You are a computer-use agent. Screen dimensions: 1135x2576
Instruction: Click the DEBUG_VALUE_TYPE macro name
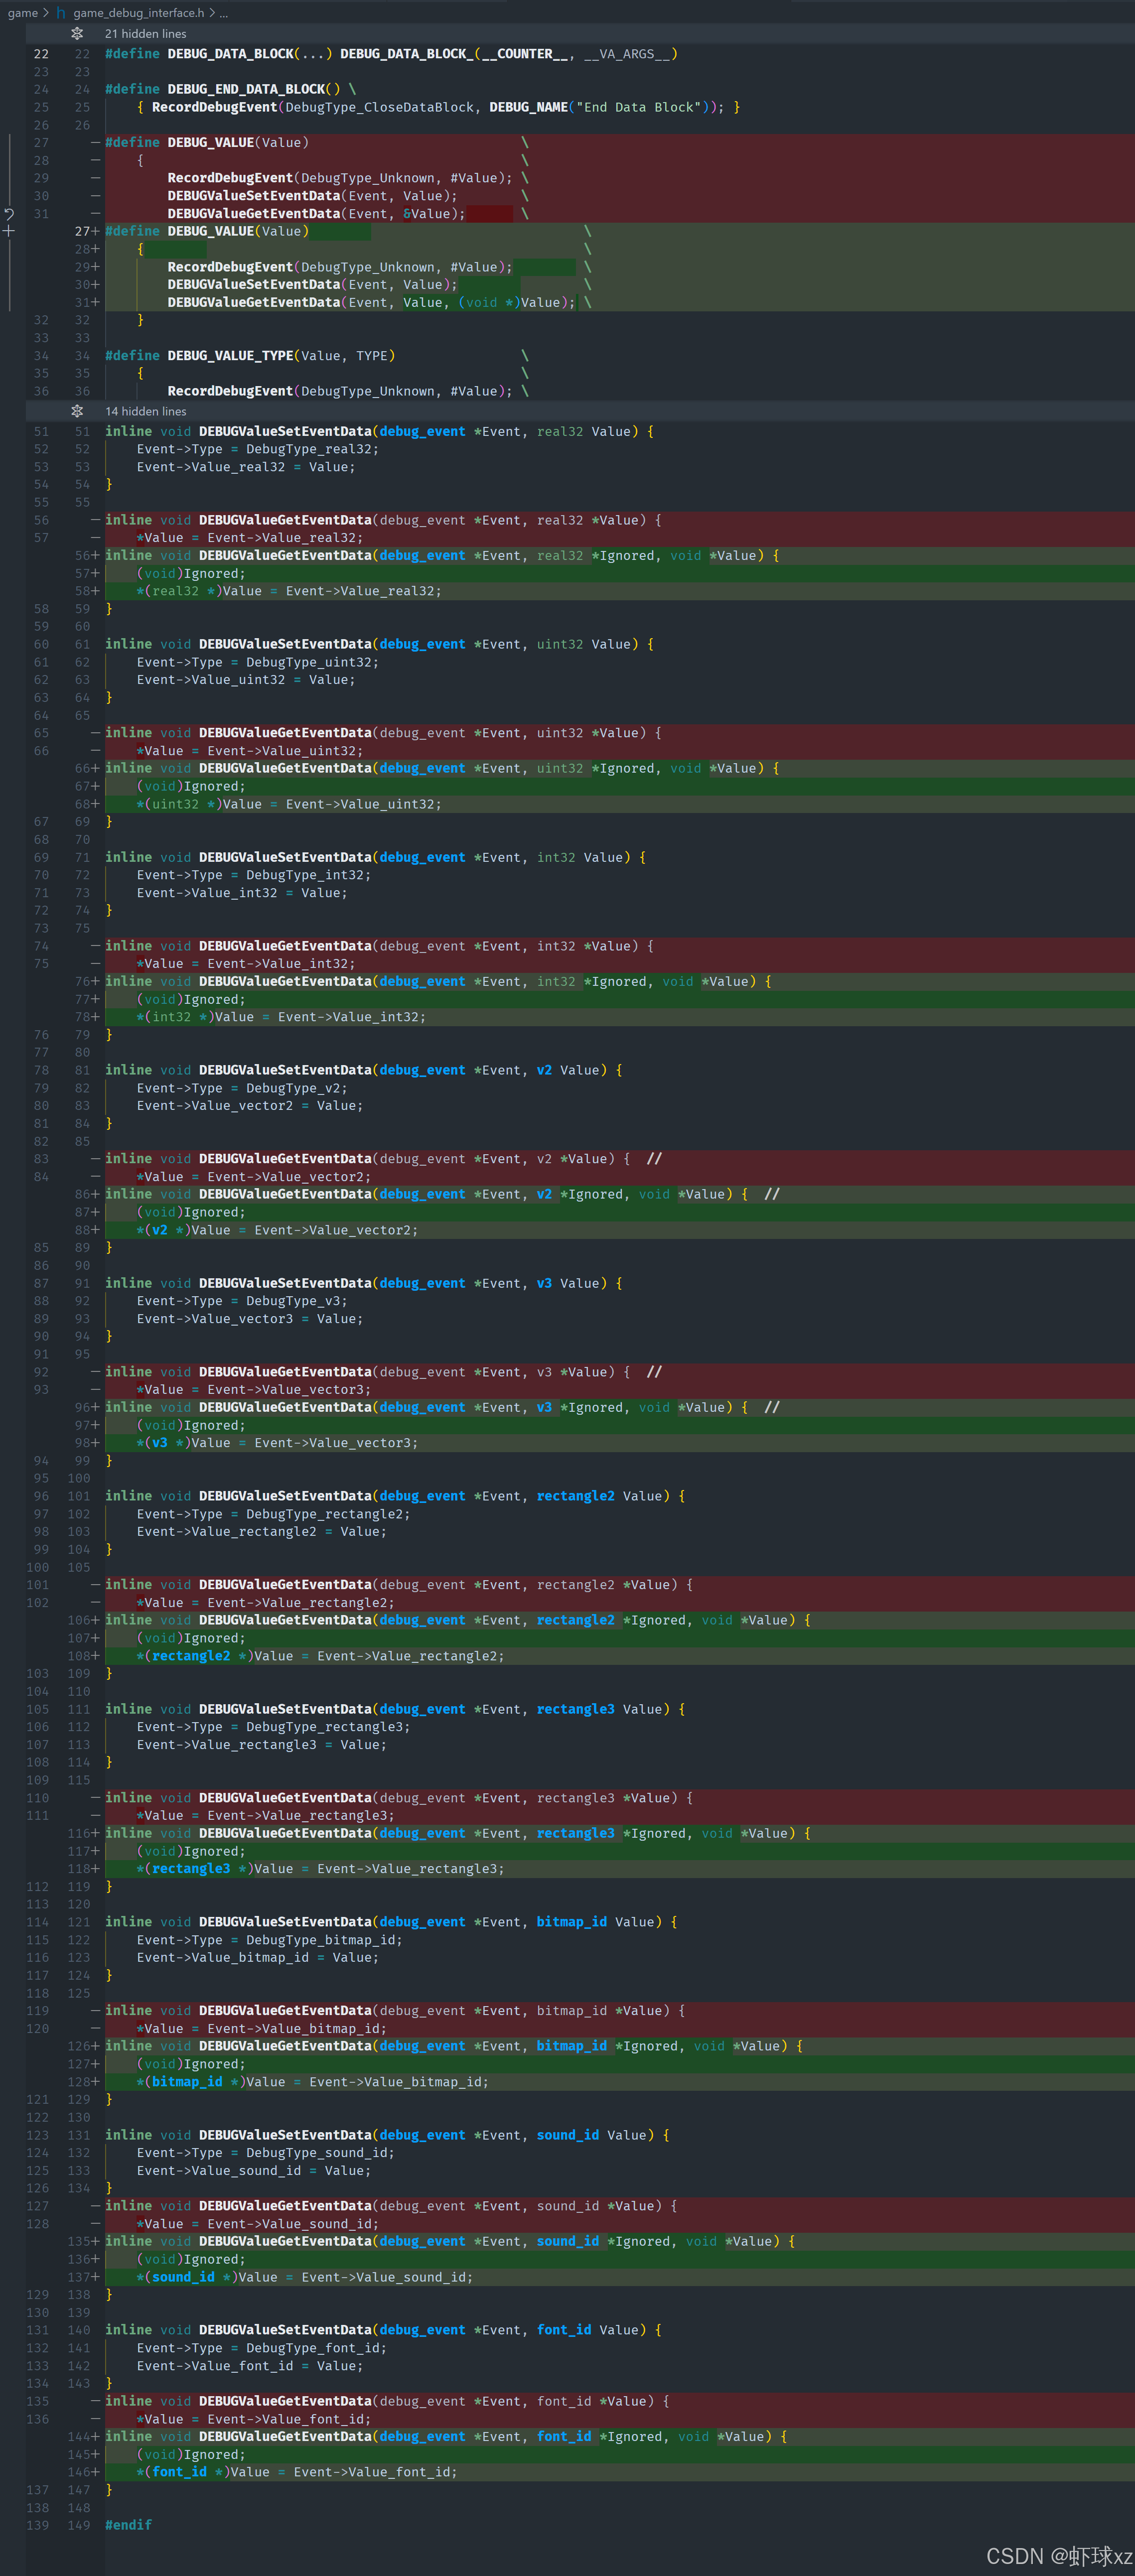pos(230,356)
